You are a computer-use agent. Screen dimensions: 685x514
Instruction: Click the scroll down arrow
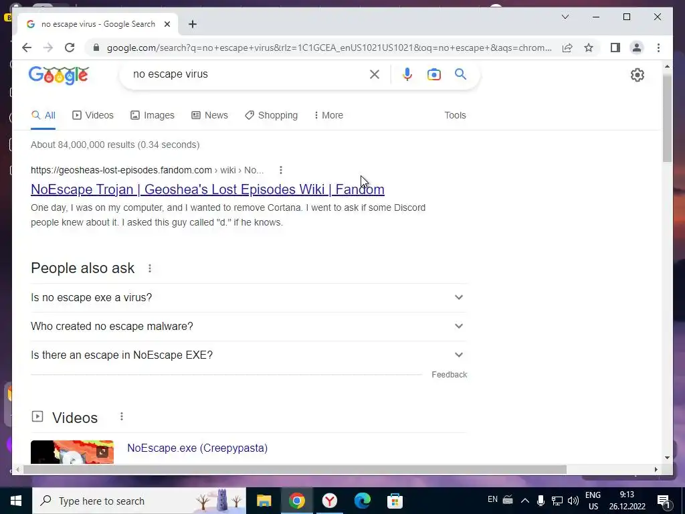tap(667, 458)
